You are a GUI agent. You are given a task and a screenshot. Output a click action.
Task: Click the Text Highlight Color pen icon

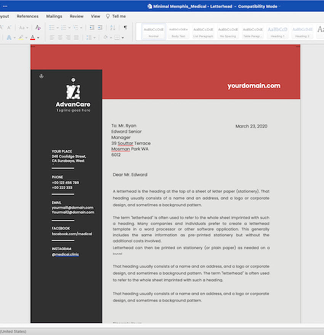point(21,38)
